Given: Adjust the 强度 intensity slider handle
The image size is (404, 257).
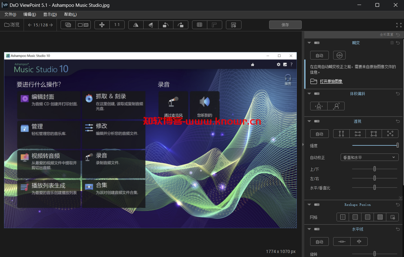Looking at the screenshot, I should [397, 145].
